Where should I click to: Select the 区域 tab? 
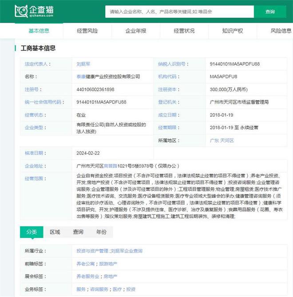[x=55, y=232]
